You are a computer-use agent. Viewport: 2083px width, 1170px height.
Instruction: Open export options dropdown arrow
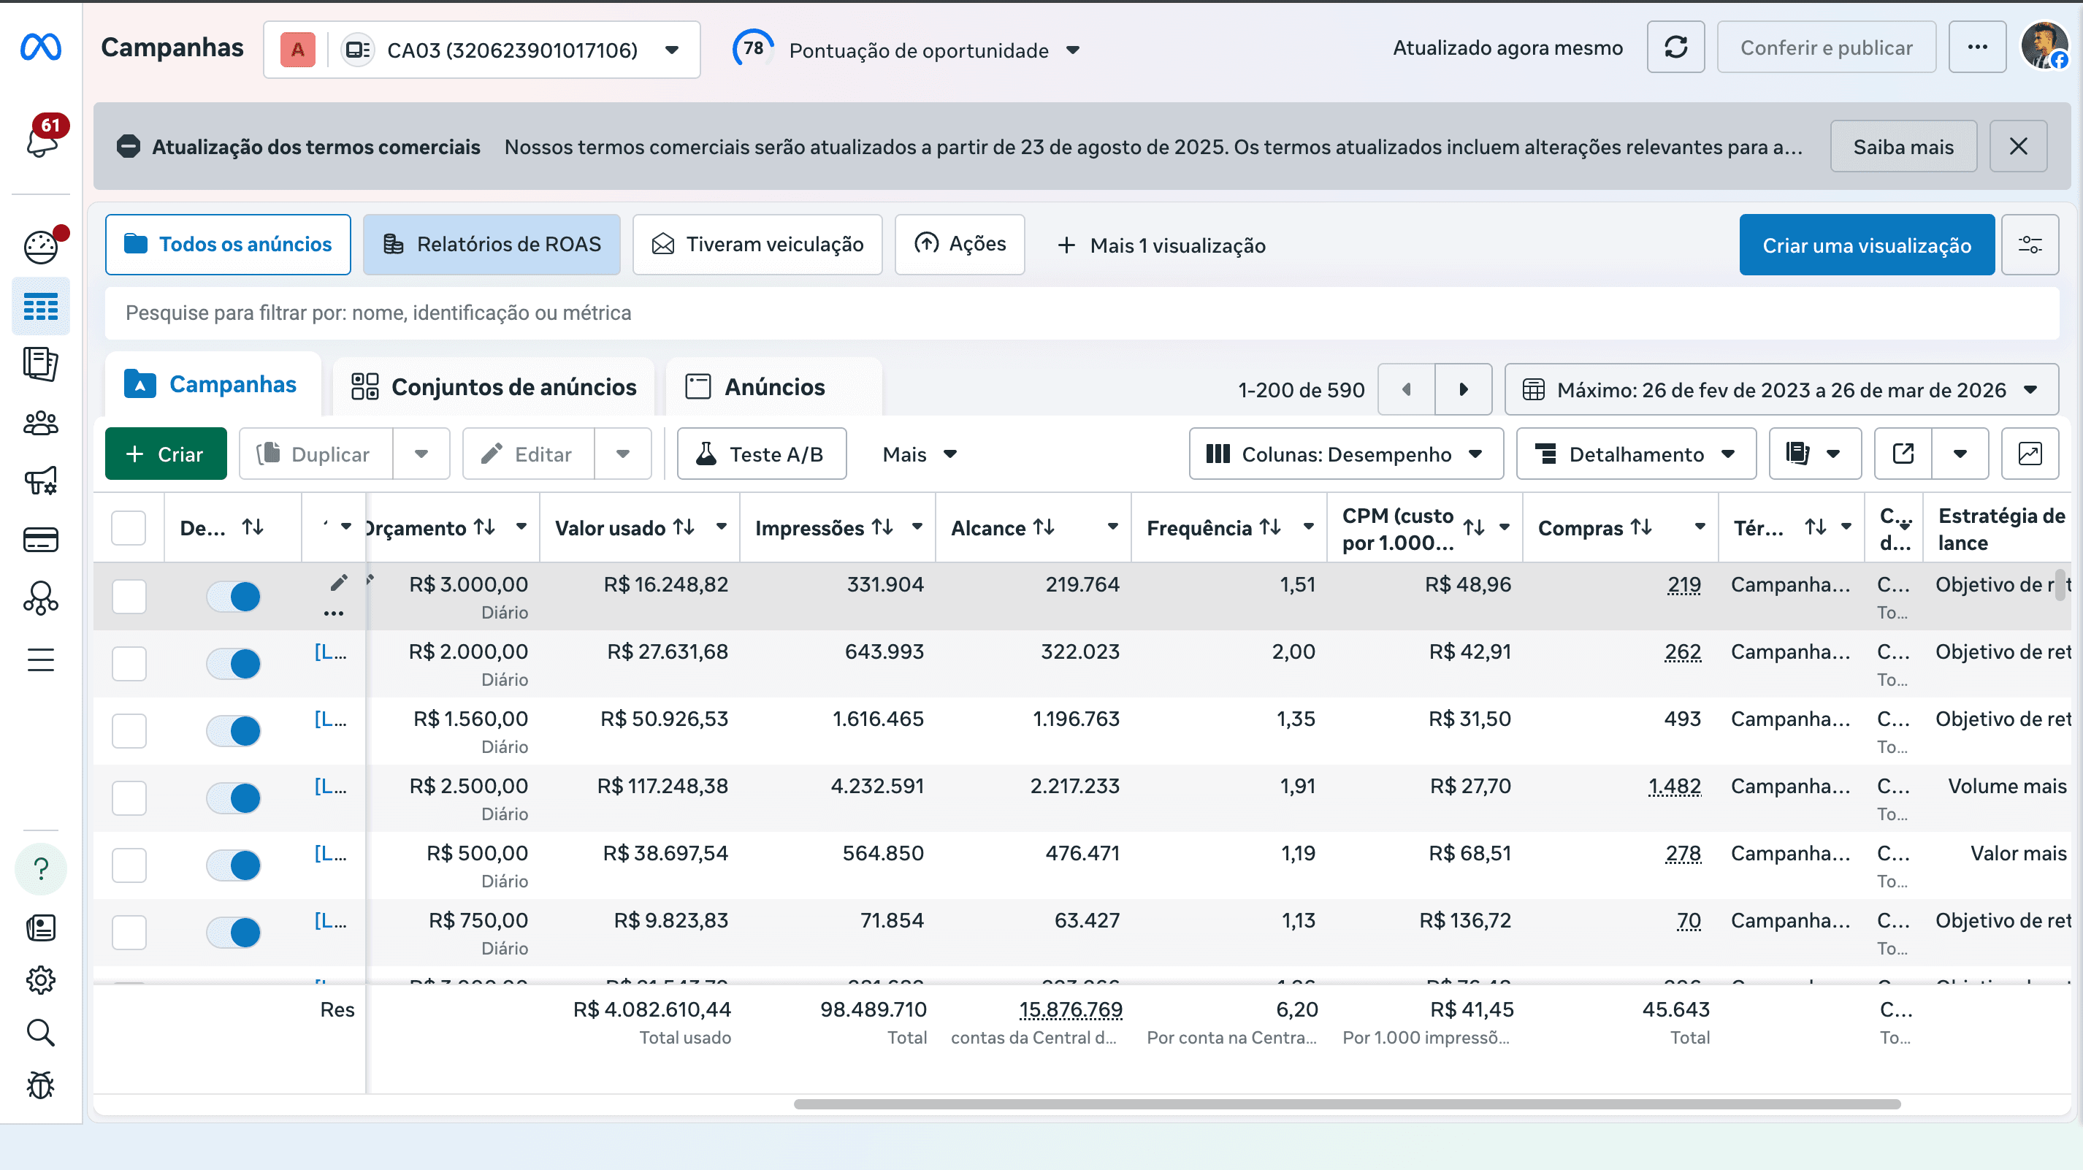tap(1960, 454)
